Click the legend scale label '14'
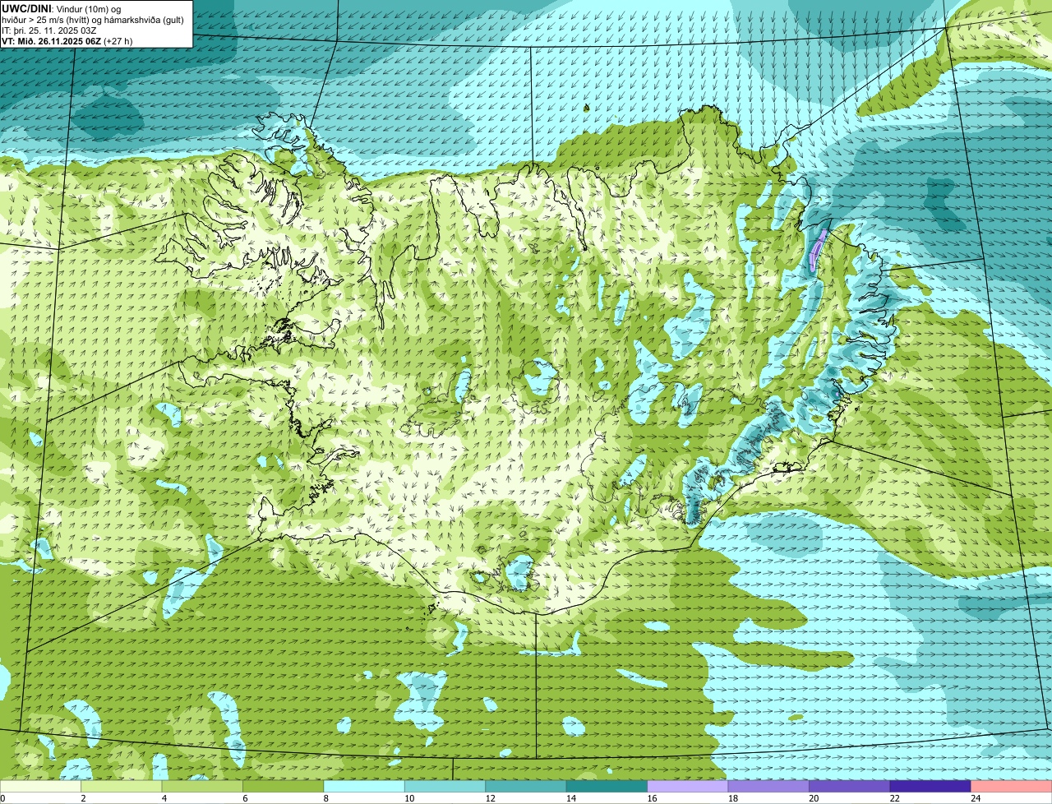Screen dimensions: 1052x804 click(x=570, y=798)
